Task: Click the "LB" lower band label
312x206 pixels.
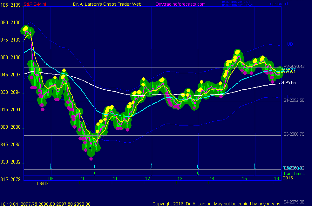Action: pyautogui.click(x=290, y=96)
